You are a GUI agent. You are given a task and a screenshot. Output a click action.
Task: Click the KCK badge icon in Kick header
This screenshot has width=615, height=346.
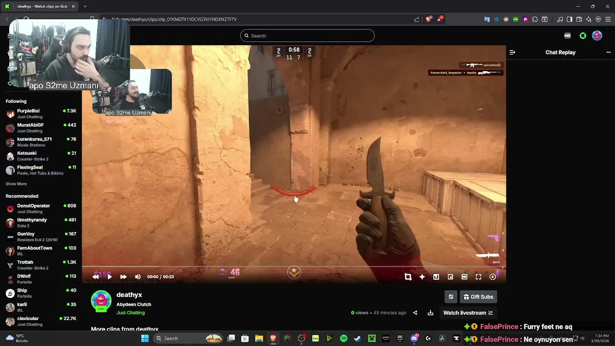(x=567, y=36)
